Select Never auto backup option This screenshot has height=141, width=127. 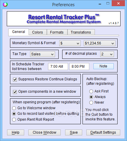91,102
